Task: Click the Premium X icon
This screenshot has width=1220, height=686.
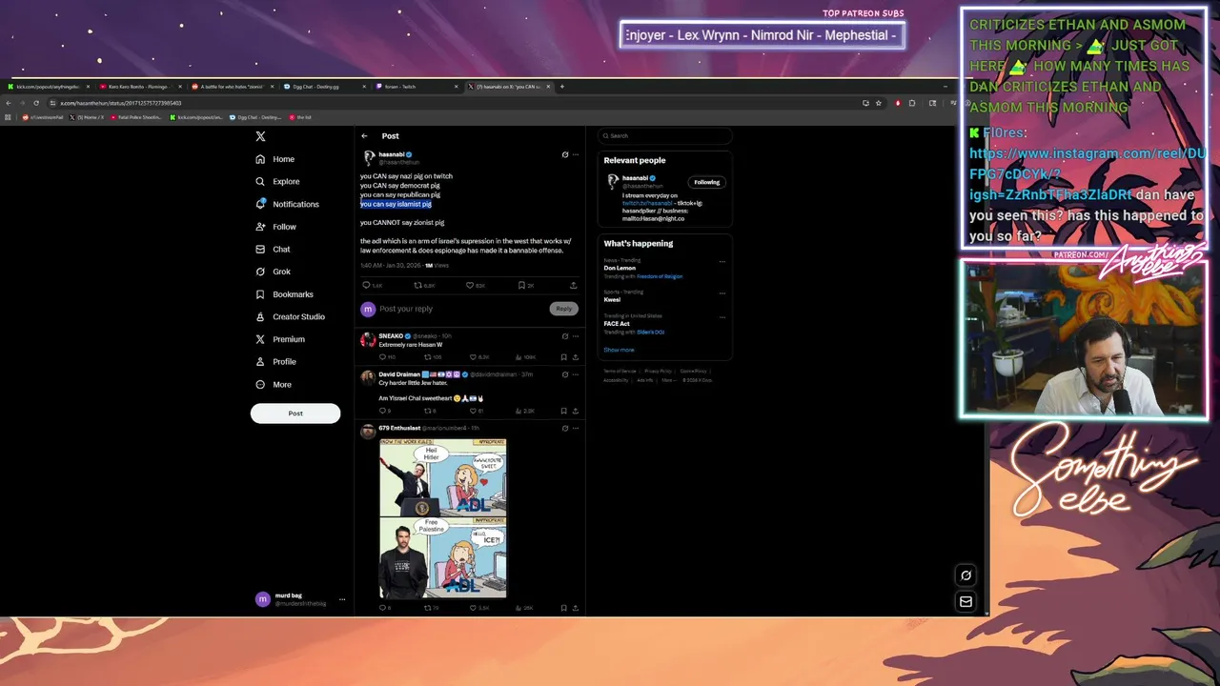Action: pyautogui.click(x=260, y=339)
